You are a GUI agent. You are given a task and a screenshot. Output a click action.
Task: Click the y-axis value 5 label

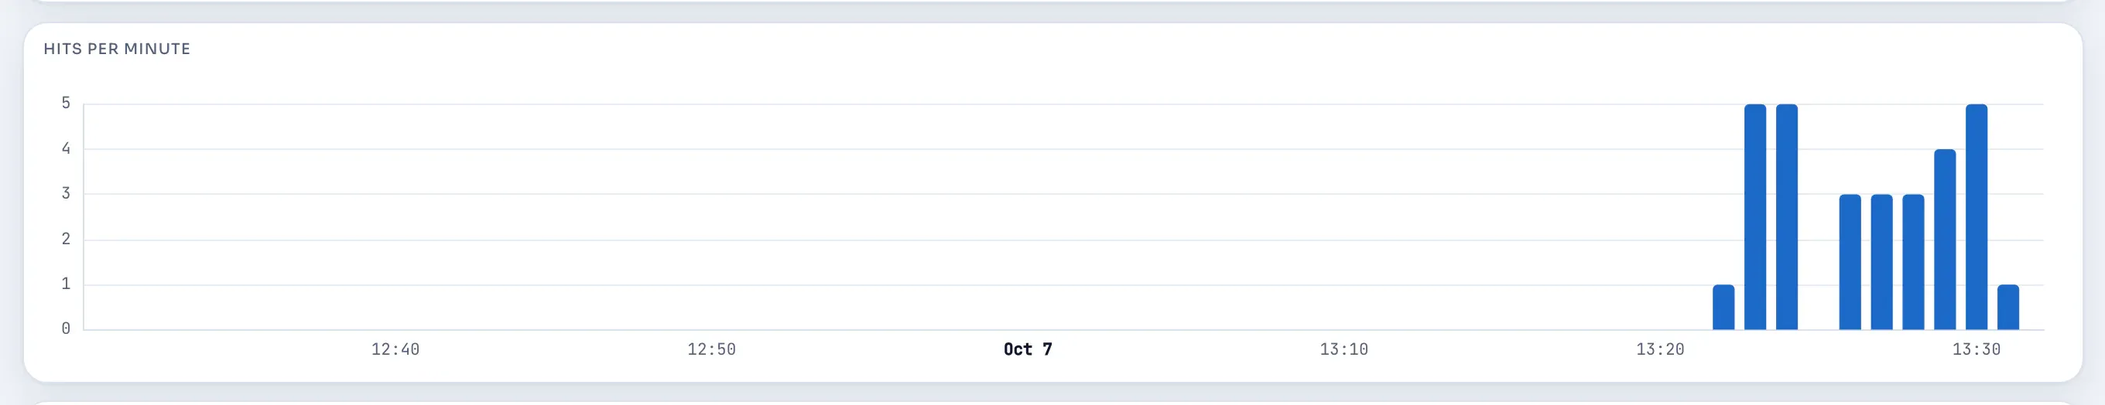coord(67,103)
